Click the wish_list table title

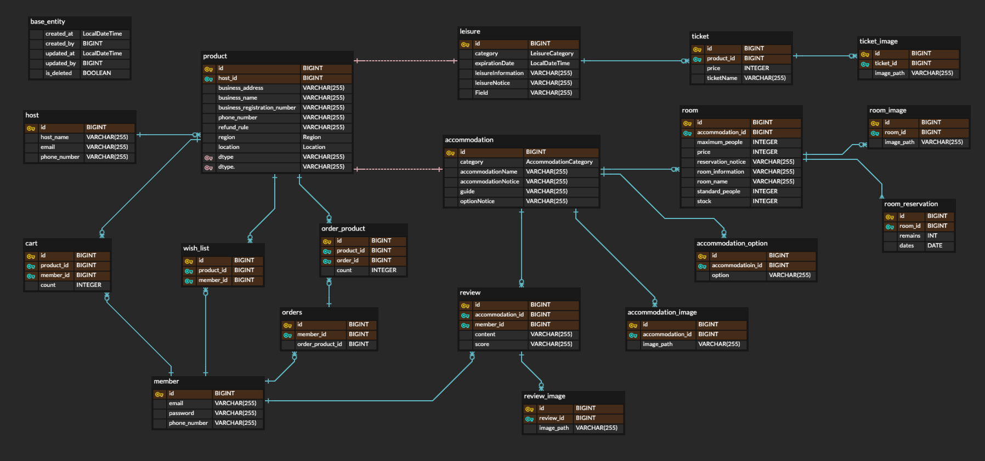[196, 248]
